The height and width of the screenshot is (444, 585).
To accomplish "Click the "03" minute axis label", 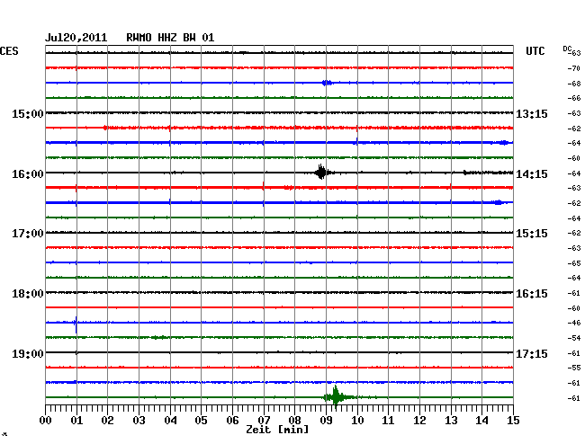I will point(139,421).
